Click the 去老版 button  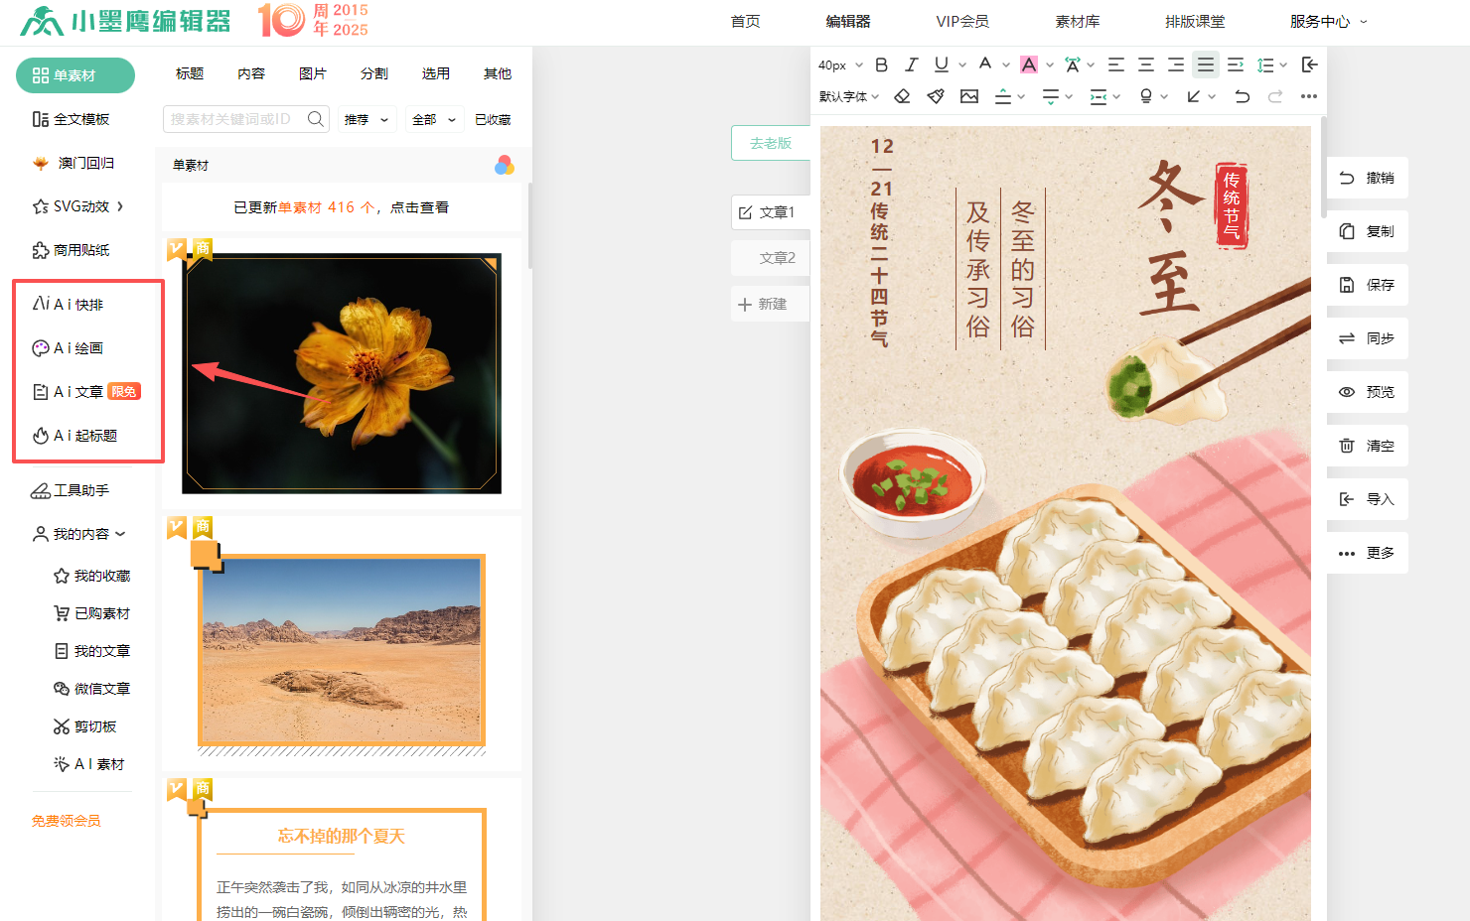pos(771,143)
